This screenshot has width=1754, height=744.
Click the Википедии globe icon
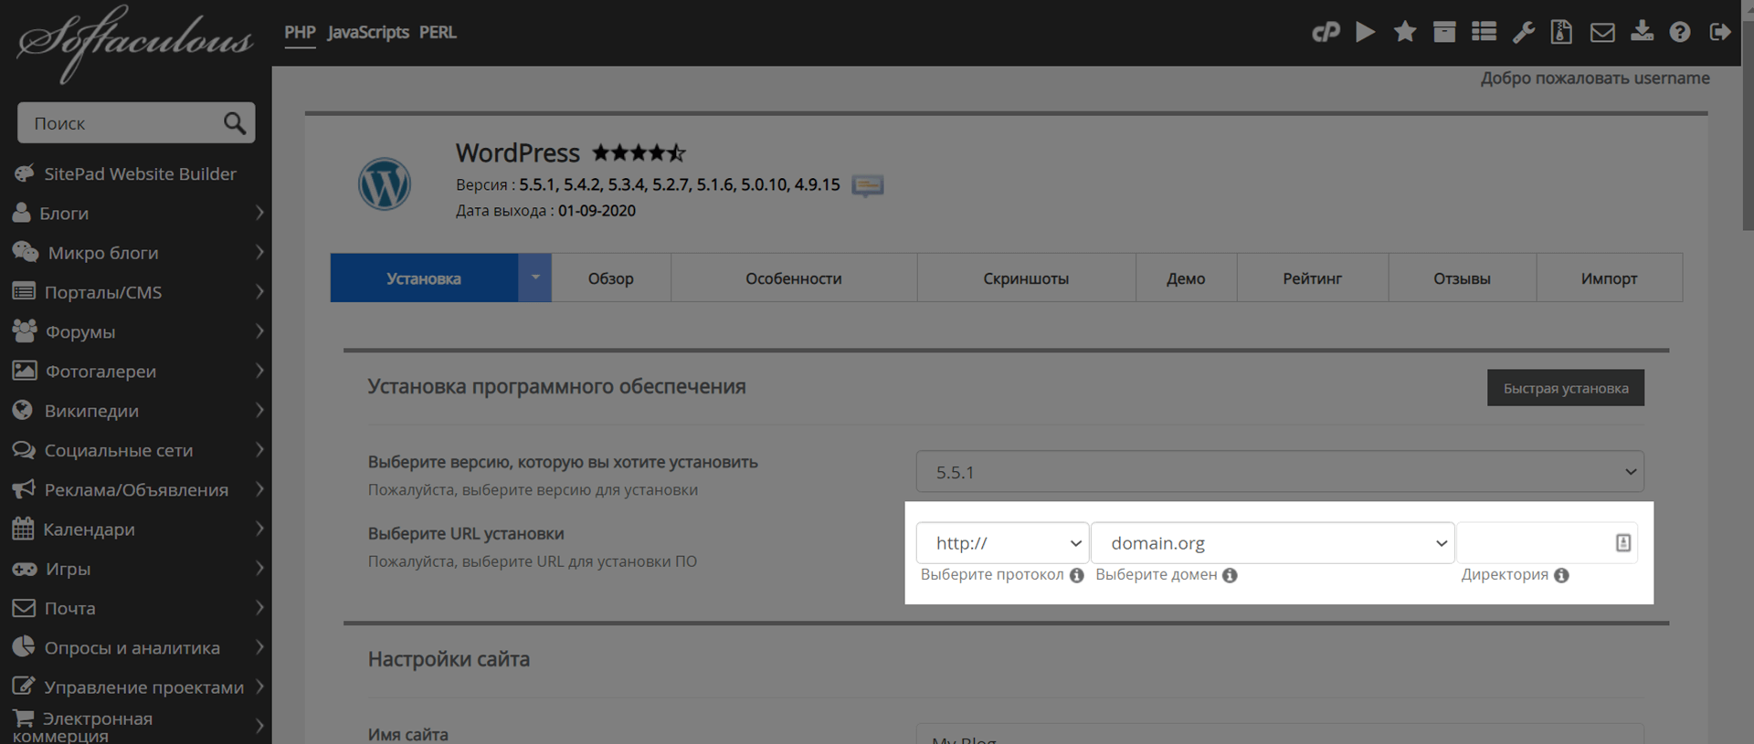(x=23, y=410)
